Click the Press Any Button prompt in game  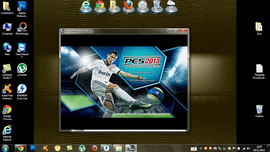pyautogui.click(x=142, y=73)
